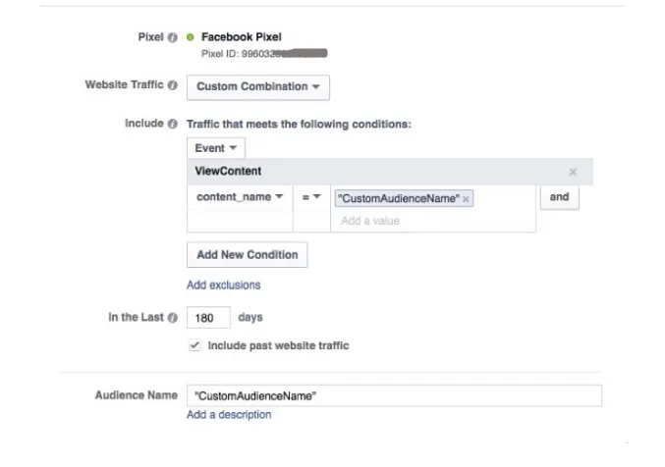This screenshot has height=467, width=665.
Task: Click the days number input field
Action: tap(208, 318)
